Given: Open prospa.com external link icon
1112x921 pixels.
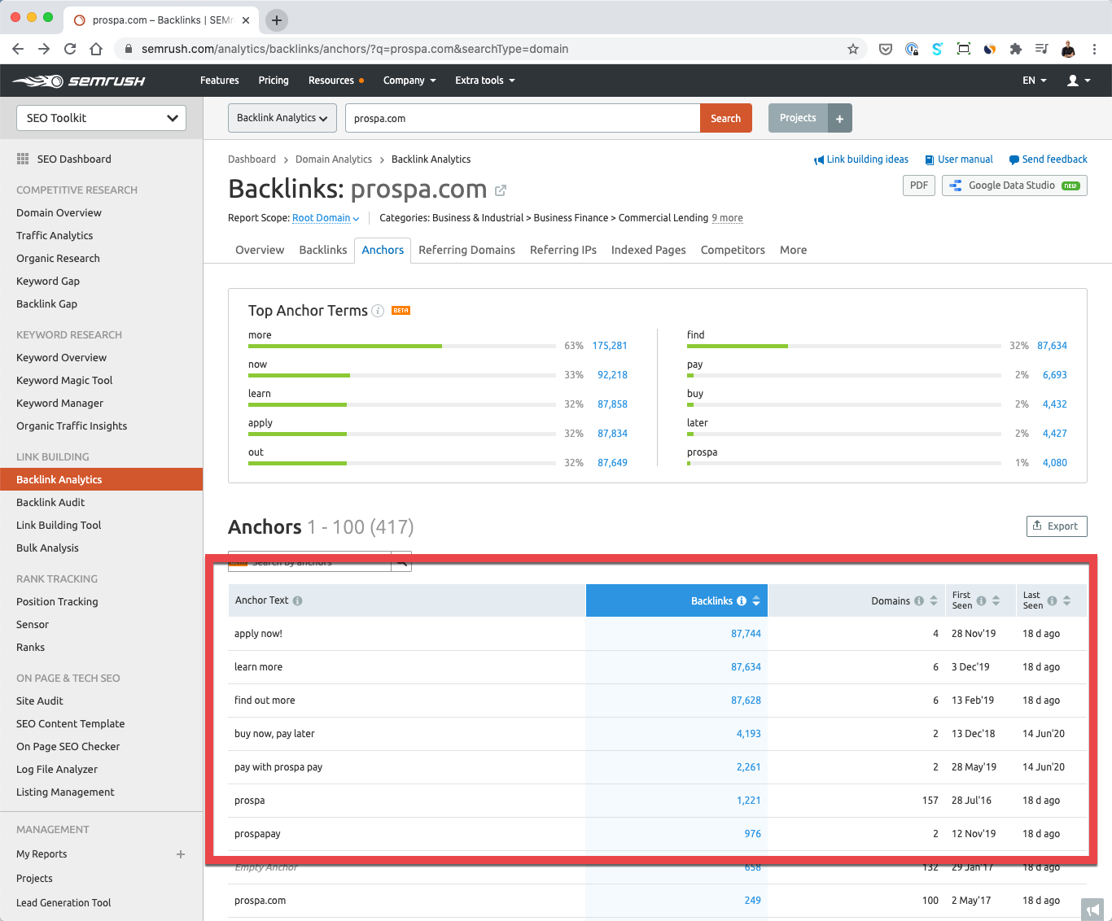Looking at the screenshot, I should (x=501, y=190).
